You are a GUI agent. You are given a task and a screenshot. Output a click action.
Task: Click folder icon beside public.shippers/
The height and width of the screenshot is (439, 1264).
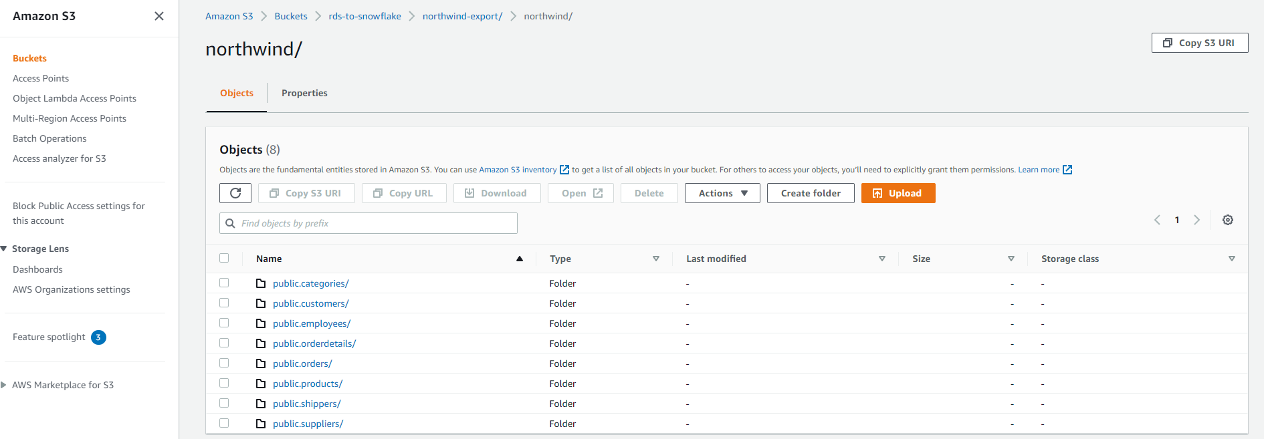pos(261,404)
